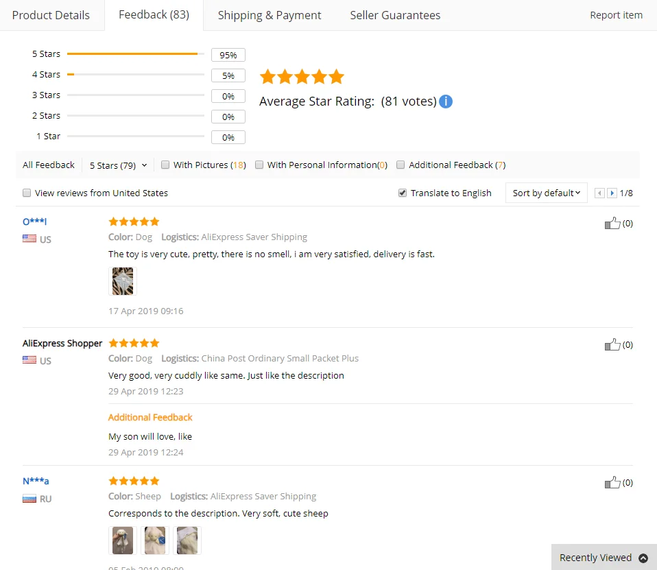The image size is (657, 570).
Task: Open the zebra-pattern toy review photo
Action: pos(123,281)
